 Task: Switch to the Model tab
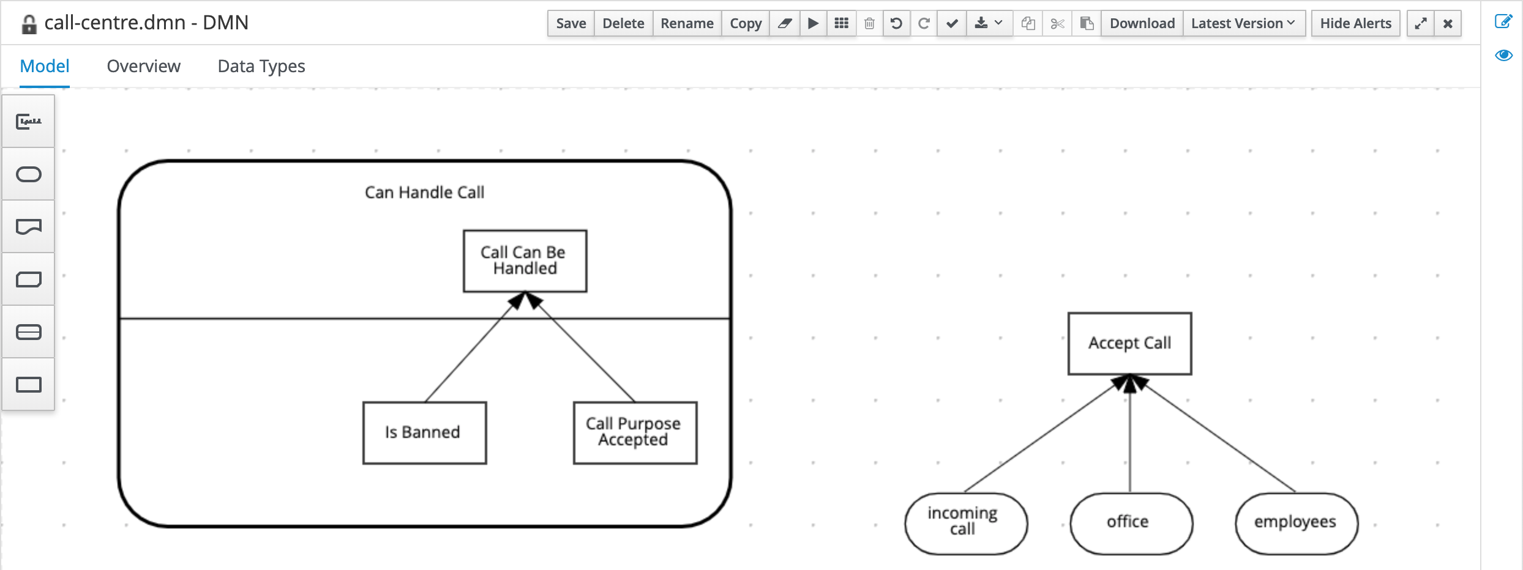click(45, 66)
